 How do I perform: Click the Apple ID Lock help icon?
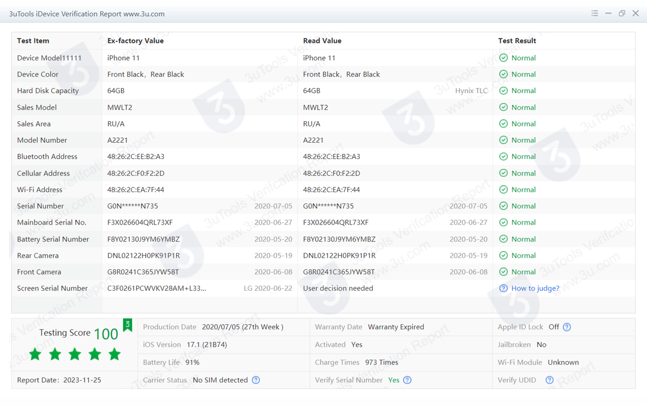[x=567, y=327]
